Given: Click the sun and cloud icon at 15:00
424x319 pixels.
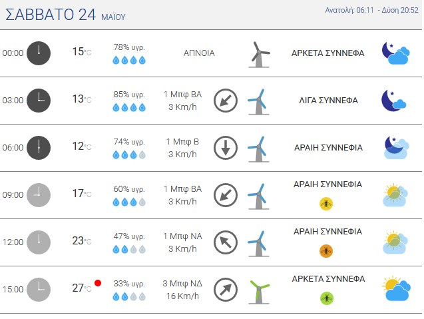Looking at the screenshot, I should pos(397,288).
